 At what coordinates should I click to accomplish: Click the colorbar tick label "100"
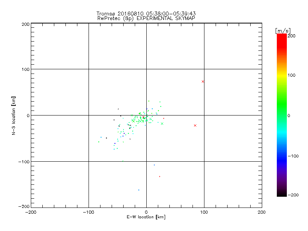(x=291, y=75)
